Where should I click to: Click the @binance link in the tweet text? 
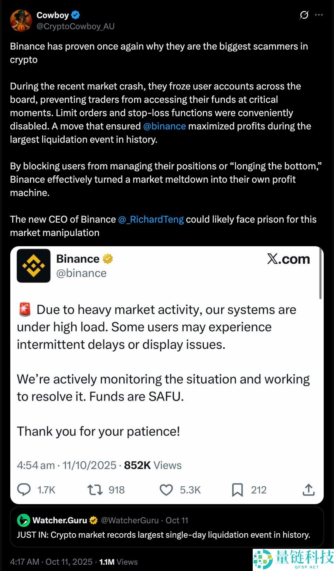tap(165, 126)
